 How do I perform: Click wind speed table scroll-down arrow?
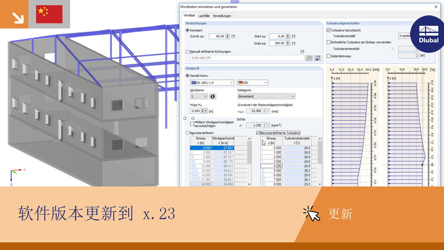(x=249, y=184)
